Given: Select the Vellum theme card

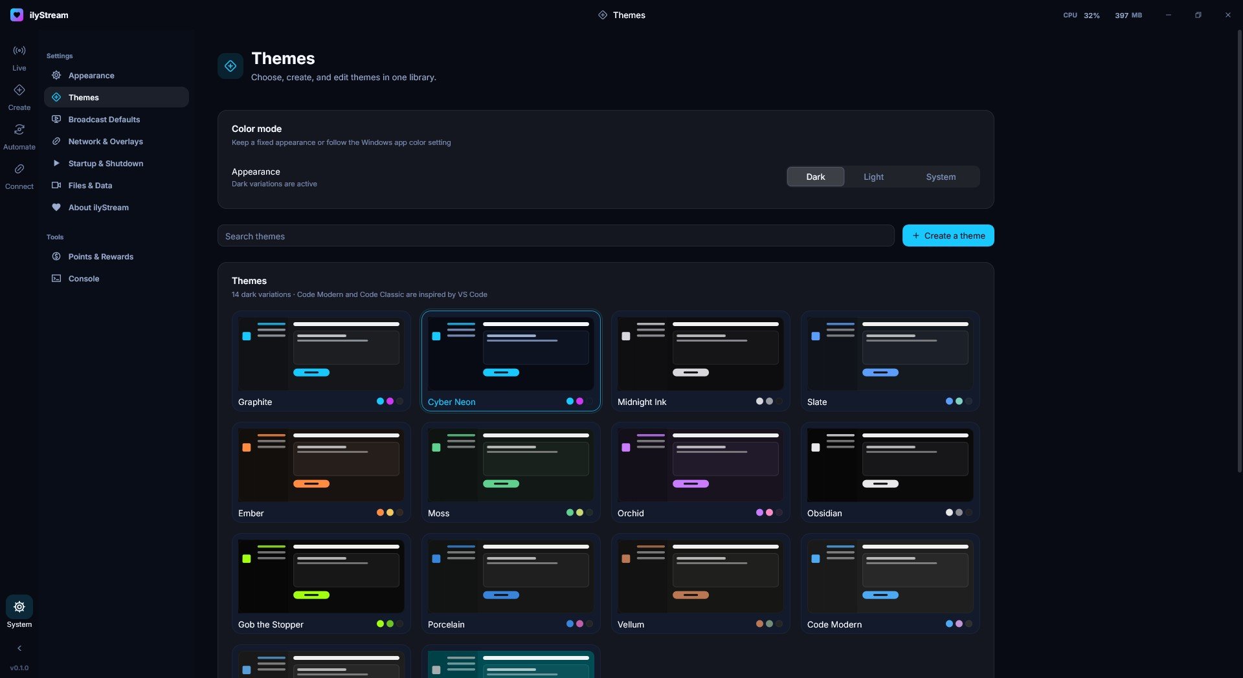Looking at the screenshot, I should click(x=700, y=584).
